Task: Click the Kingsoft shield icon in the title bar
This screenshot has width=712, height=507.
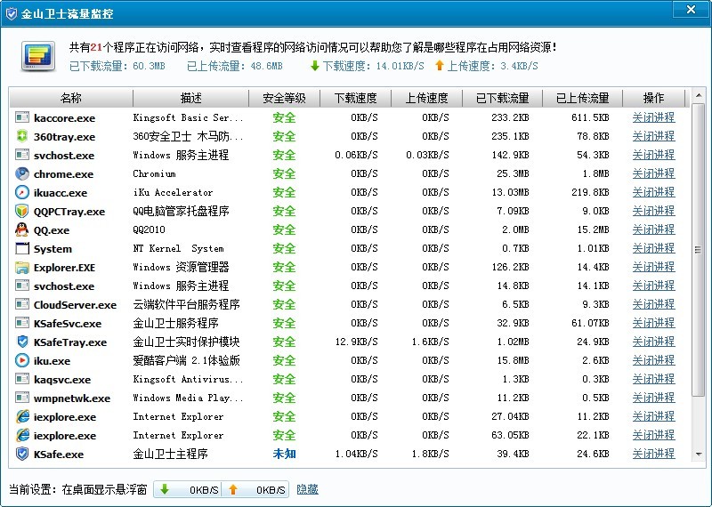Action: coord(11,13)
